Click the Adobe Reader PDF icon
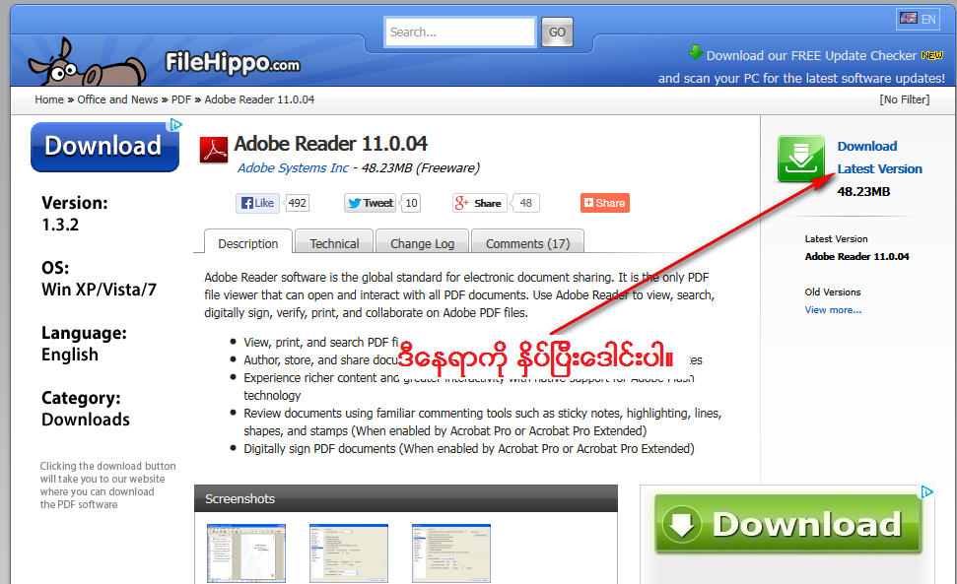The width and height of the screenshot is (957, 584). point(214,150)
